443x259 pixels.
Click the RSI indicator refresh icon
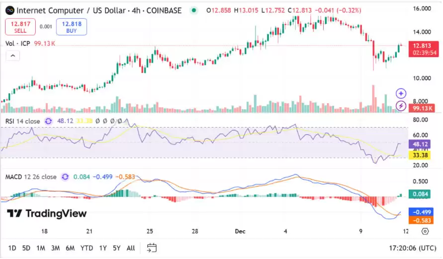(49, 121)
